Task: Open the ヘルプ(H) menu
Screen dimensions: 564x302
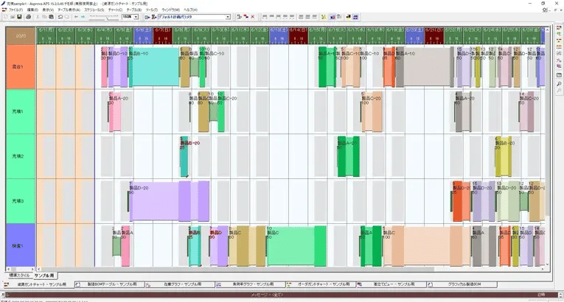Action: [190, 10]
